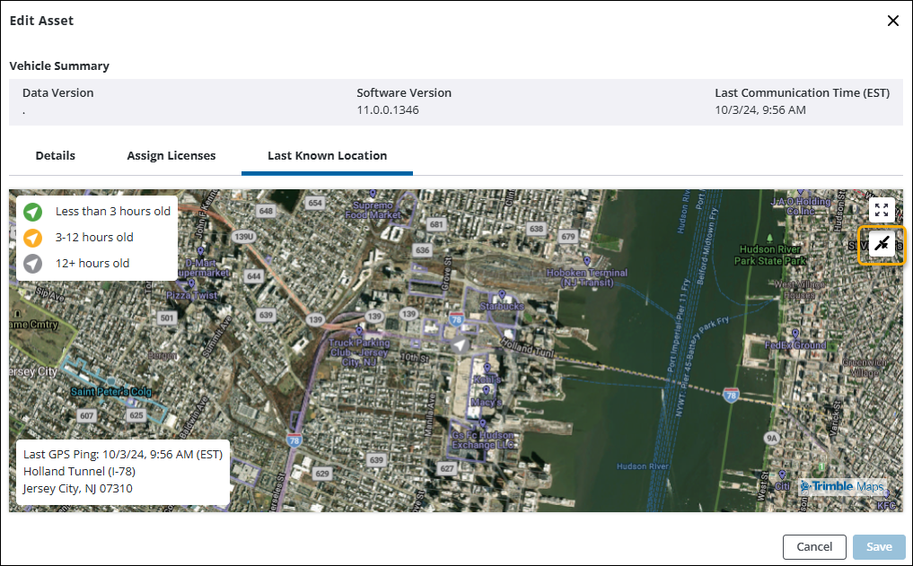Select the Last Known Location tab
The height and width of the screenshot is (566, 913).
point(327,156)
